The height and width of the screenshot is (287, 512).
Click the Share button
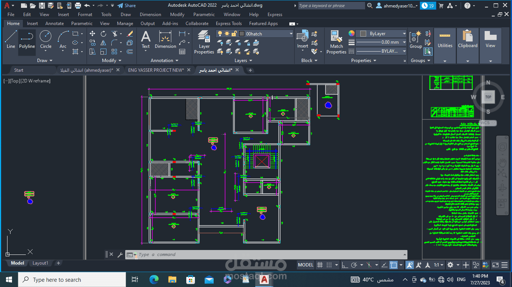127,6
